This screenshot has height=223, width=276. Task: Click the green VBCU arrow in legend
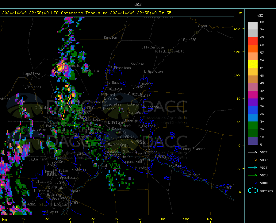(253, 175)
